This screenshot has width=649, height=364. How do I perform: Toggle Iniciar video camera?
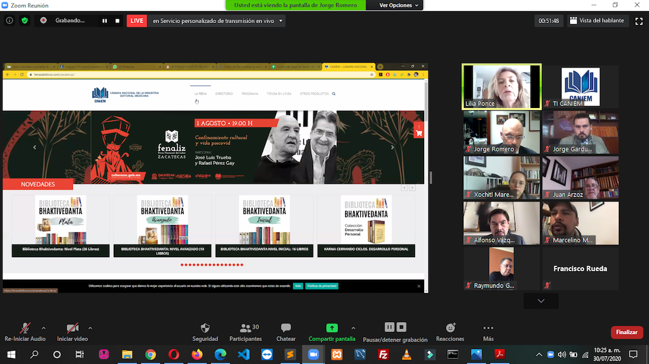[72, 328]
